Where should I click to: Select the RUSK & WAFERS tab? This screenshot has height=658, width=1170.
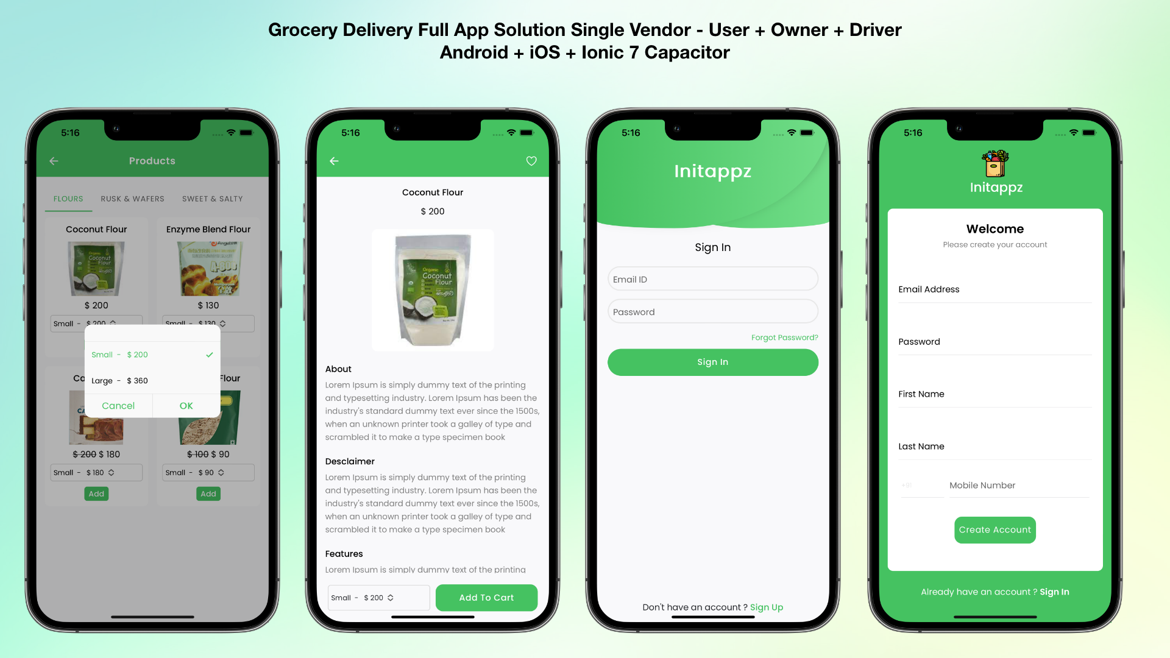(x=132, y=199)
